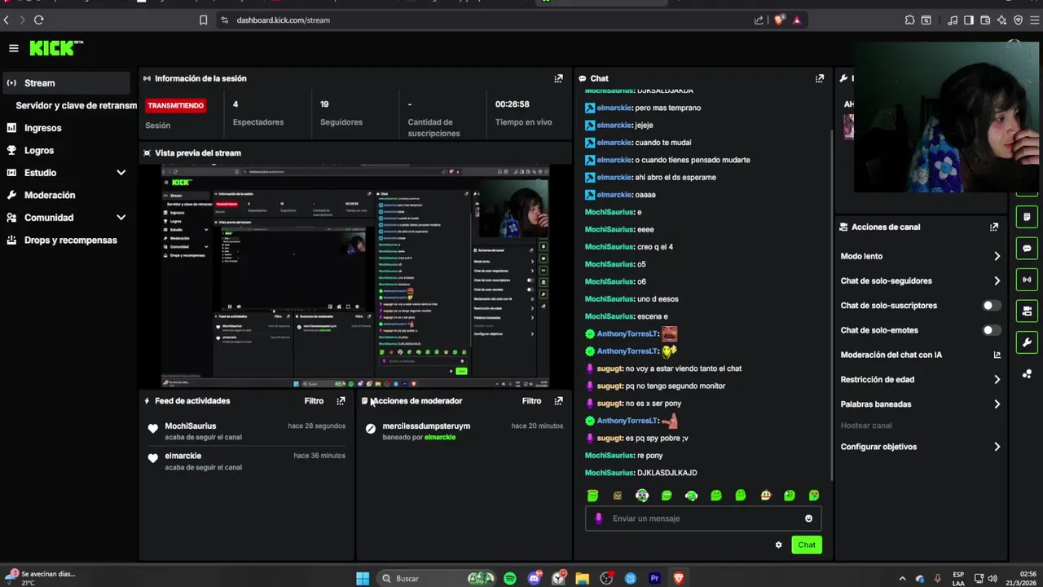Screen dimensions: 1043x587
Task: Click the notes document widget icon
Action: (1027, 217)
